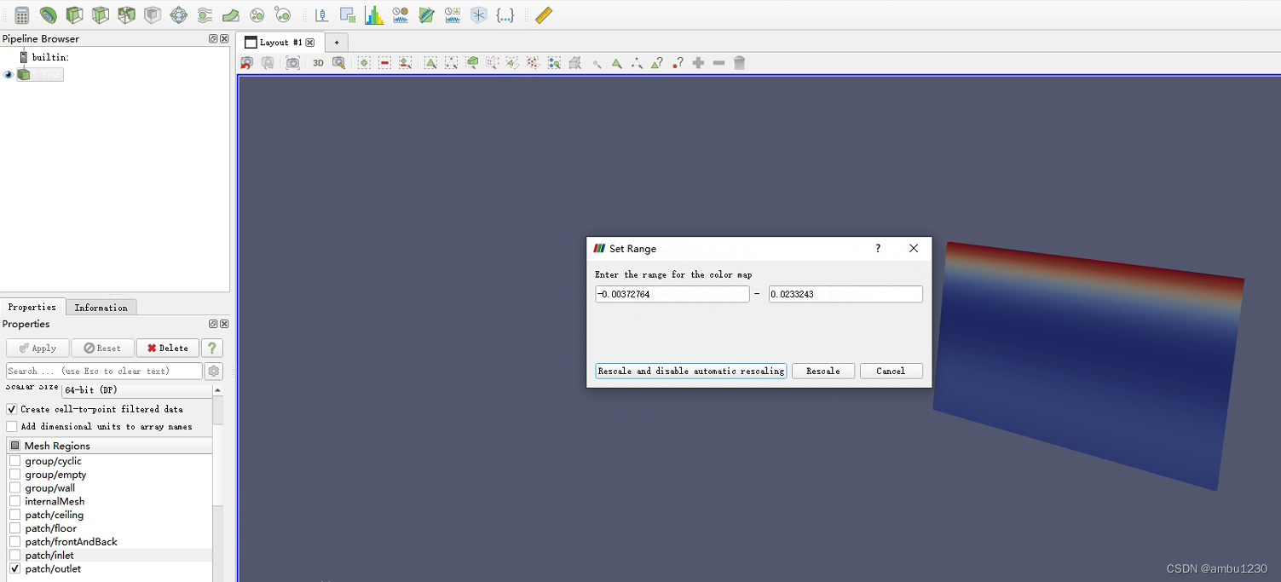Launch the Stream Tracer filter
Image resolution: width=1281 pixels, height=582 pixels.
204,14
